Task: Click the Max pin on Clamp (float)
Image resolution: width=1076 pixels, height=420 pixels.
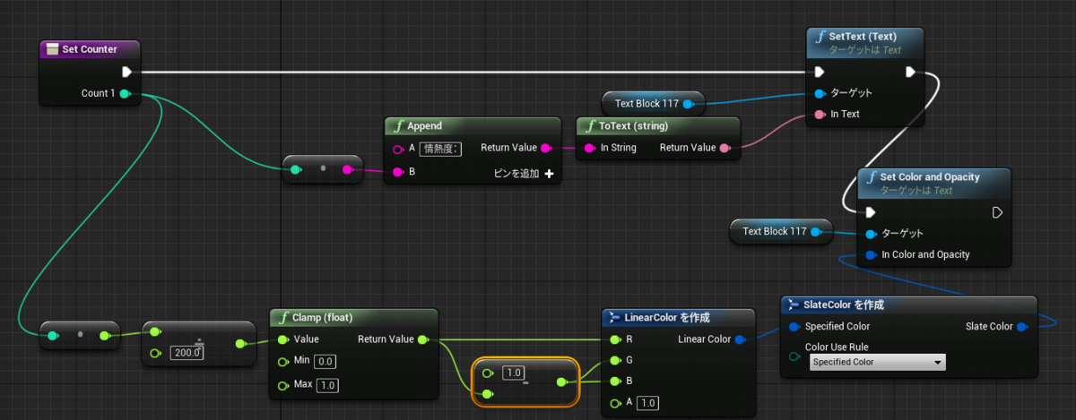Action: (283, 384)
